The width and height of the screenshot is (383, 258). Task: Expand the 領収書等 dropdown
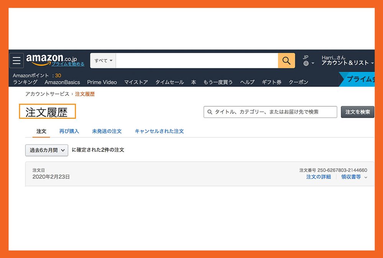354,177
